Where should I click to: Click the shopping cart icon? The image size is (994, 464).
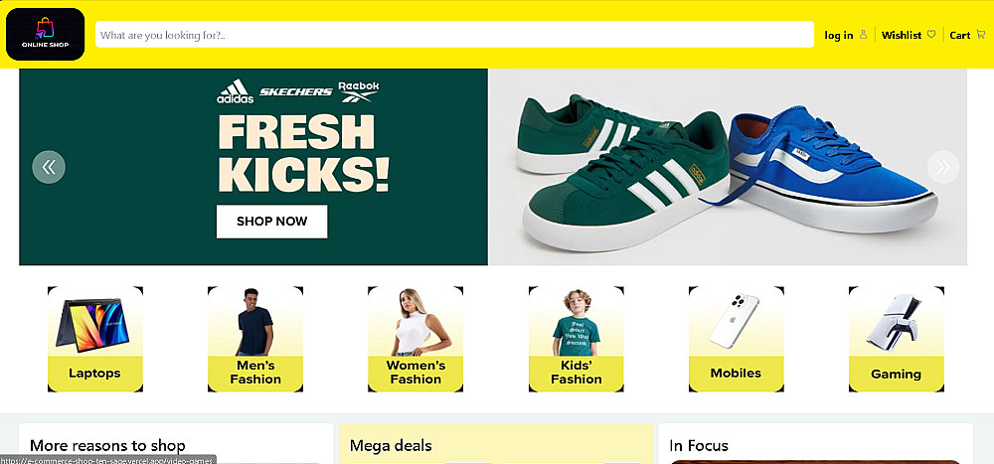tap(981, 35)
